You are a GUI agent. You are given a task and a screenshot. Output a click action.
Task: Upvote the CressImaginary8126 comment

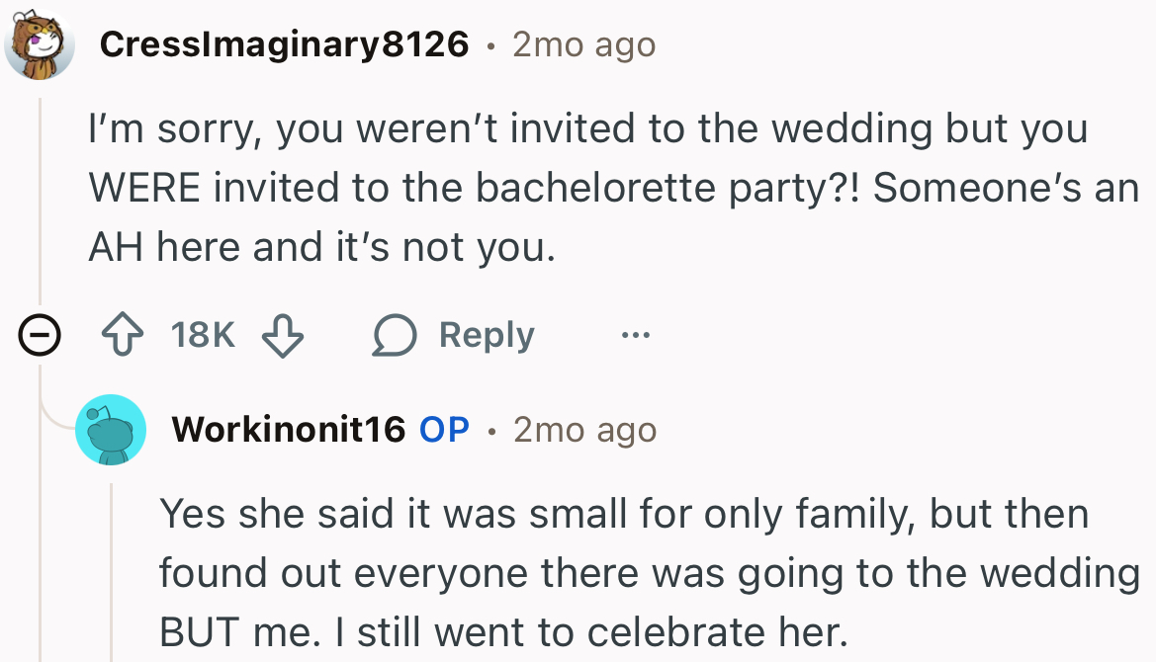123,336
